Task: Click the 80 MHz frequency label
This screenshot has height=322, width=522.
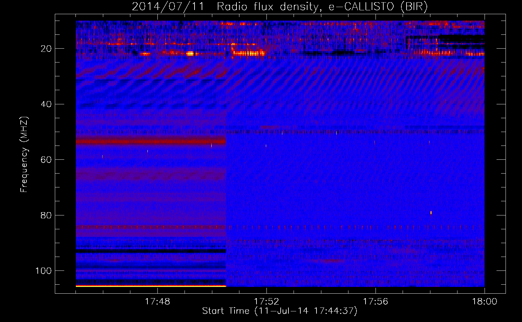Action: [x=46, y=215]
